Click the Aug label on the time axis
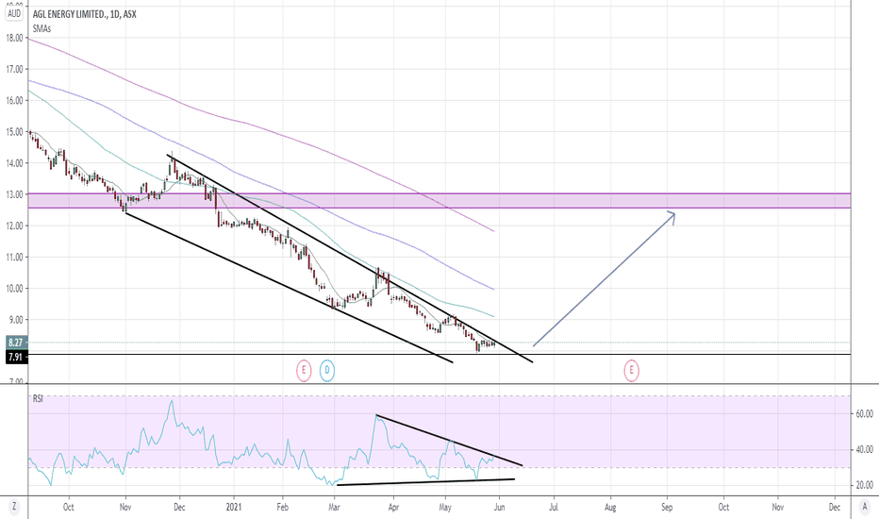Image resolution: width=879 pixels, height=519 pixels. [x=610, y=508]
